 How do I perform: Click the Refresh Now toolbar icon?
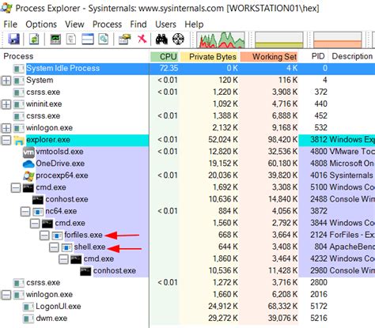point(34,39)
